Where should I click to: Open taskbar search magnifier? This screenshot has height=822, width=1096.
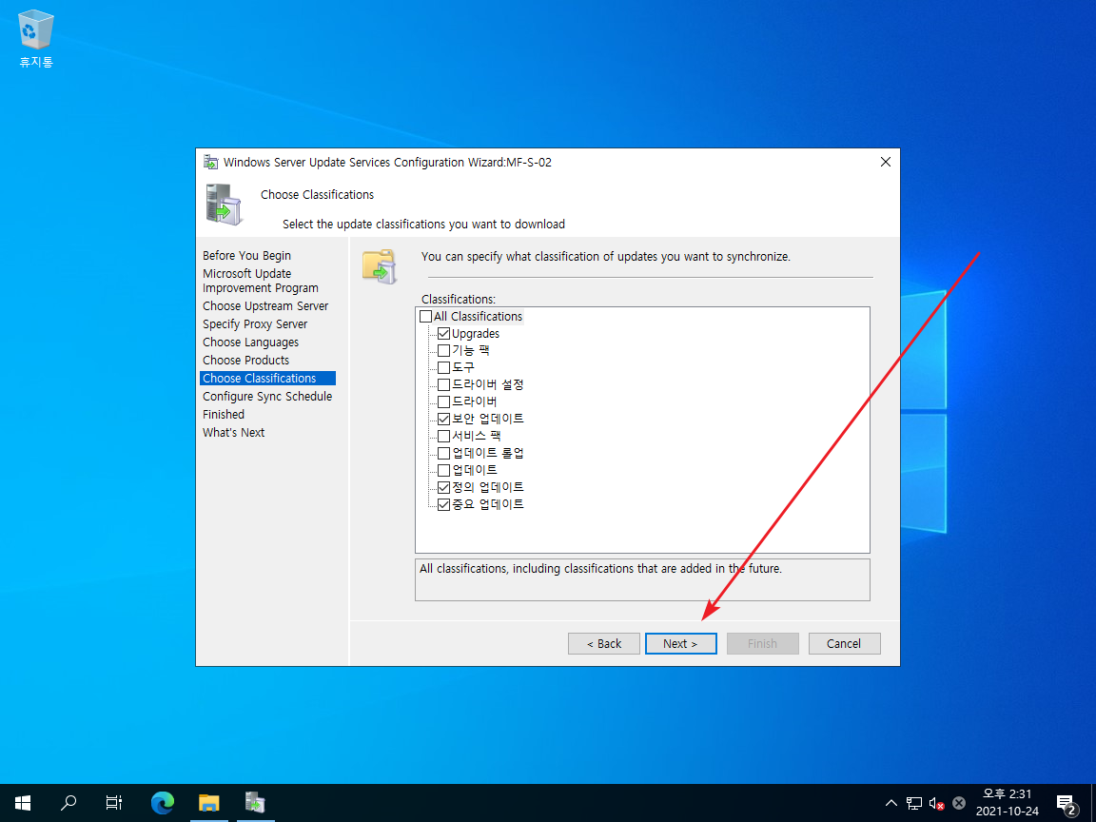[x=68, y=802]
